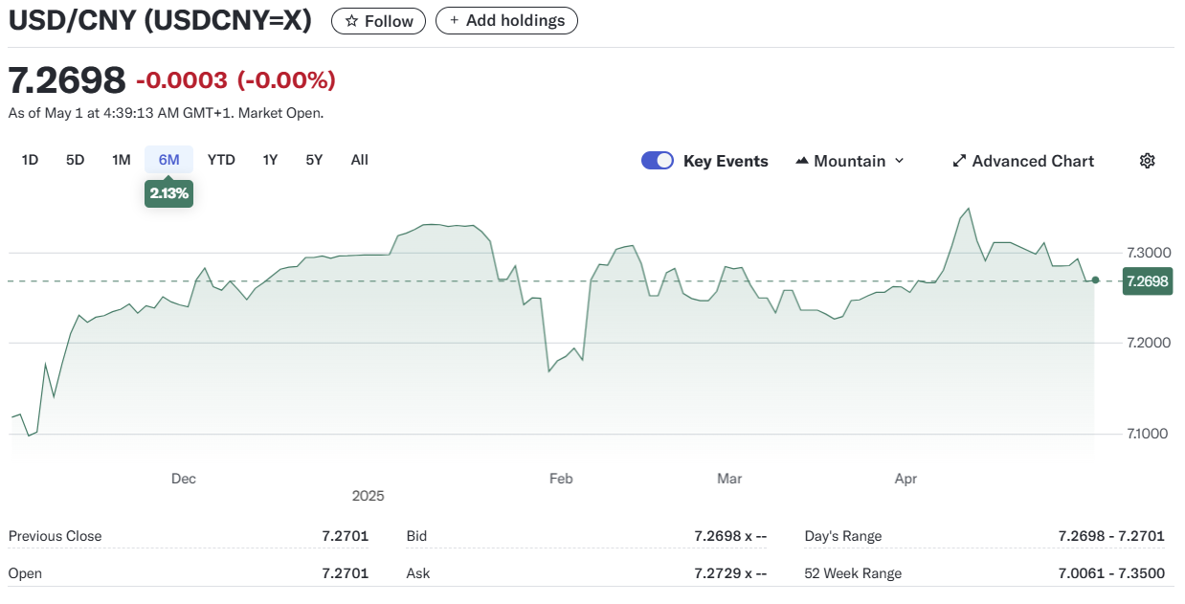The image size is (1185, 604).
Task: Click the Mountain chart type icon
Action: point(802,161)
